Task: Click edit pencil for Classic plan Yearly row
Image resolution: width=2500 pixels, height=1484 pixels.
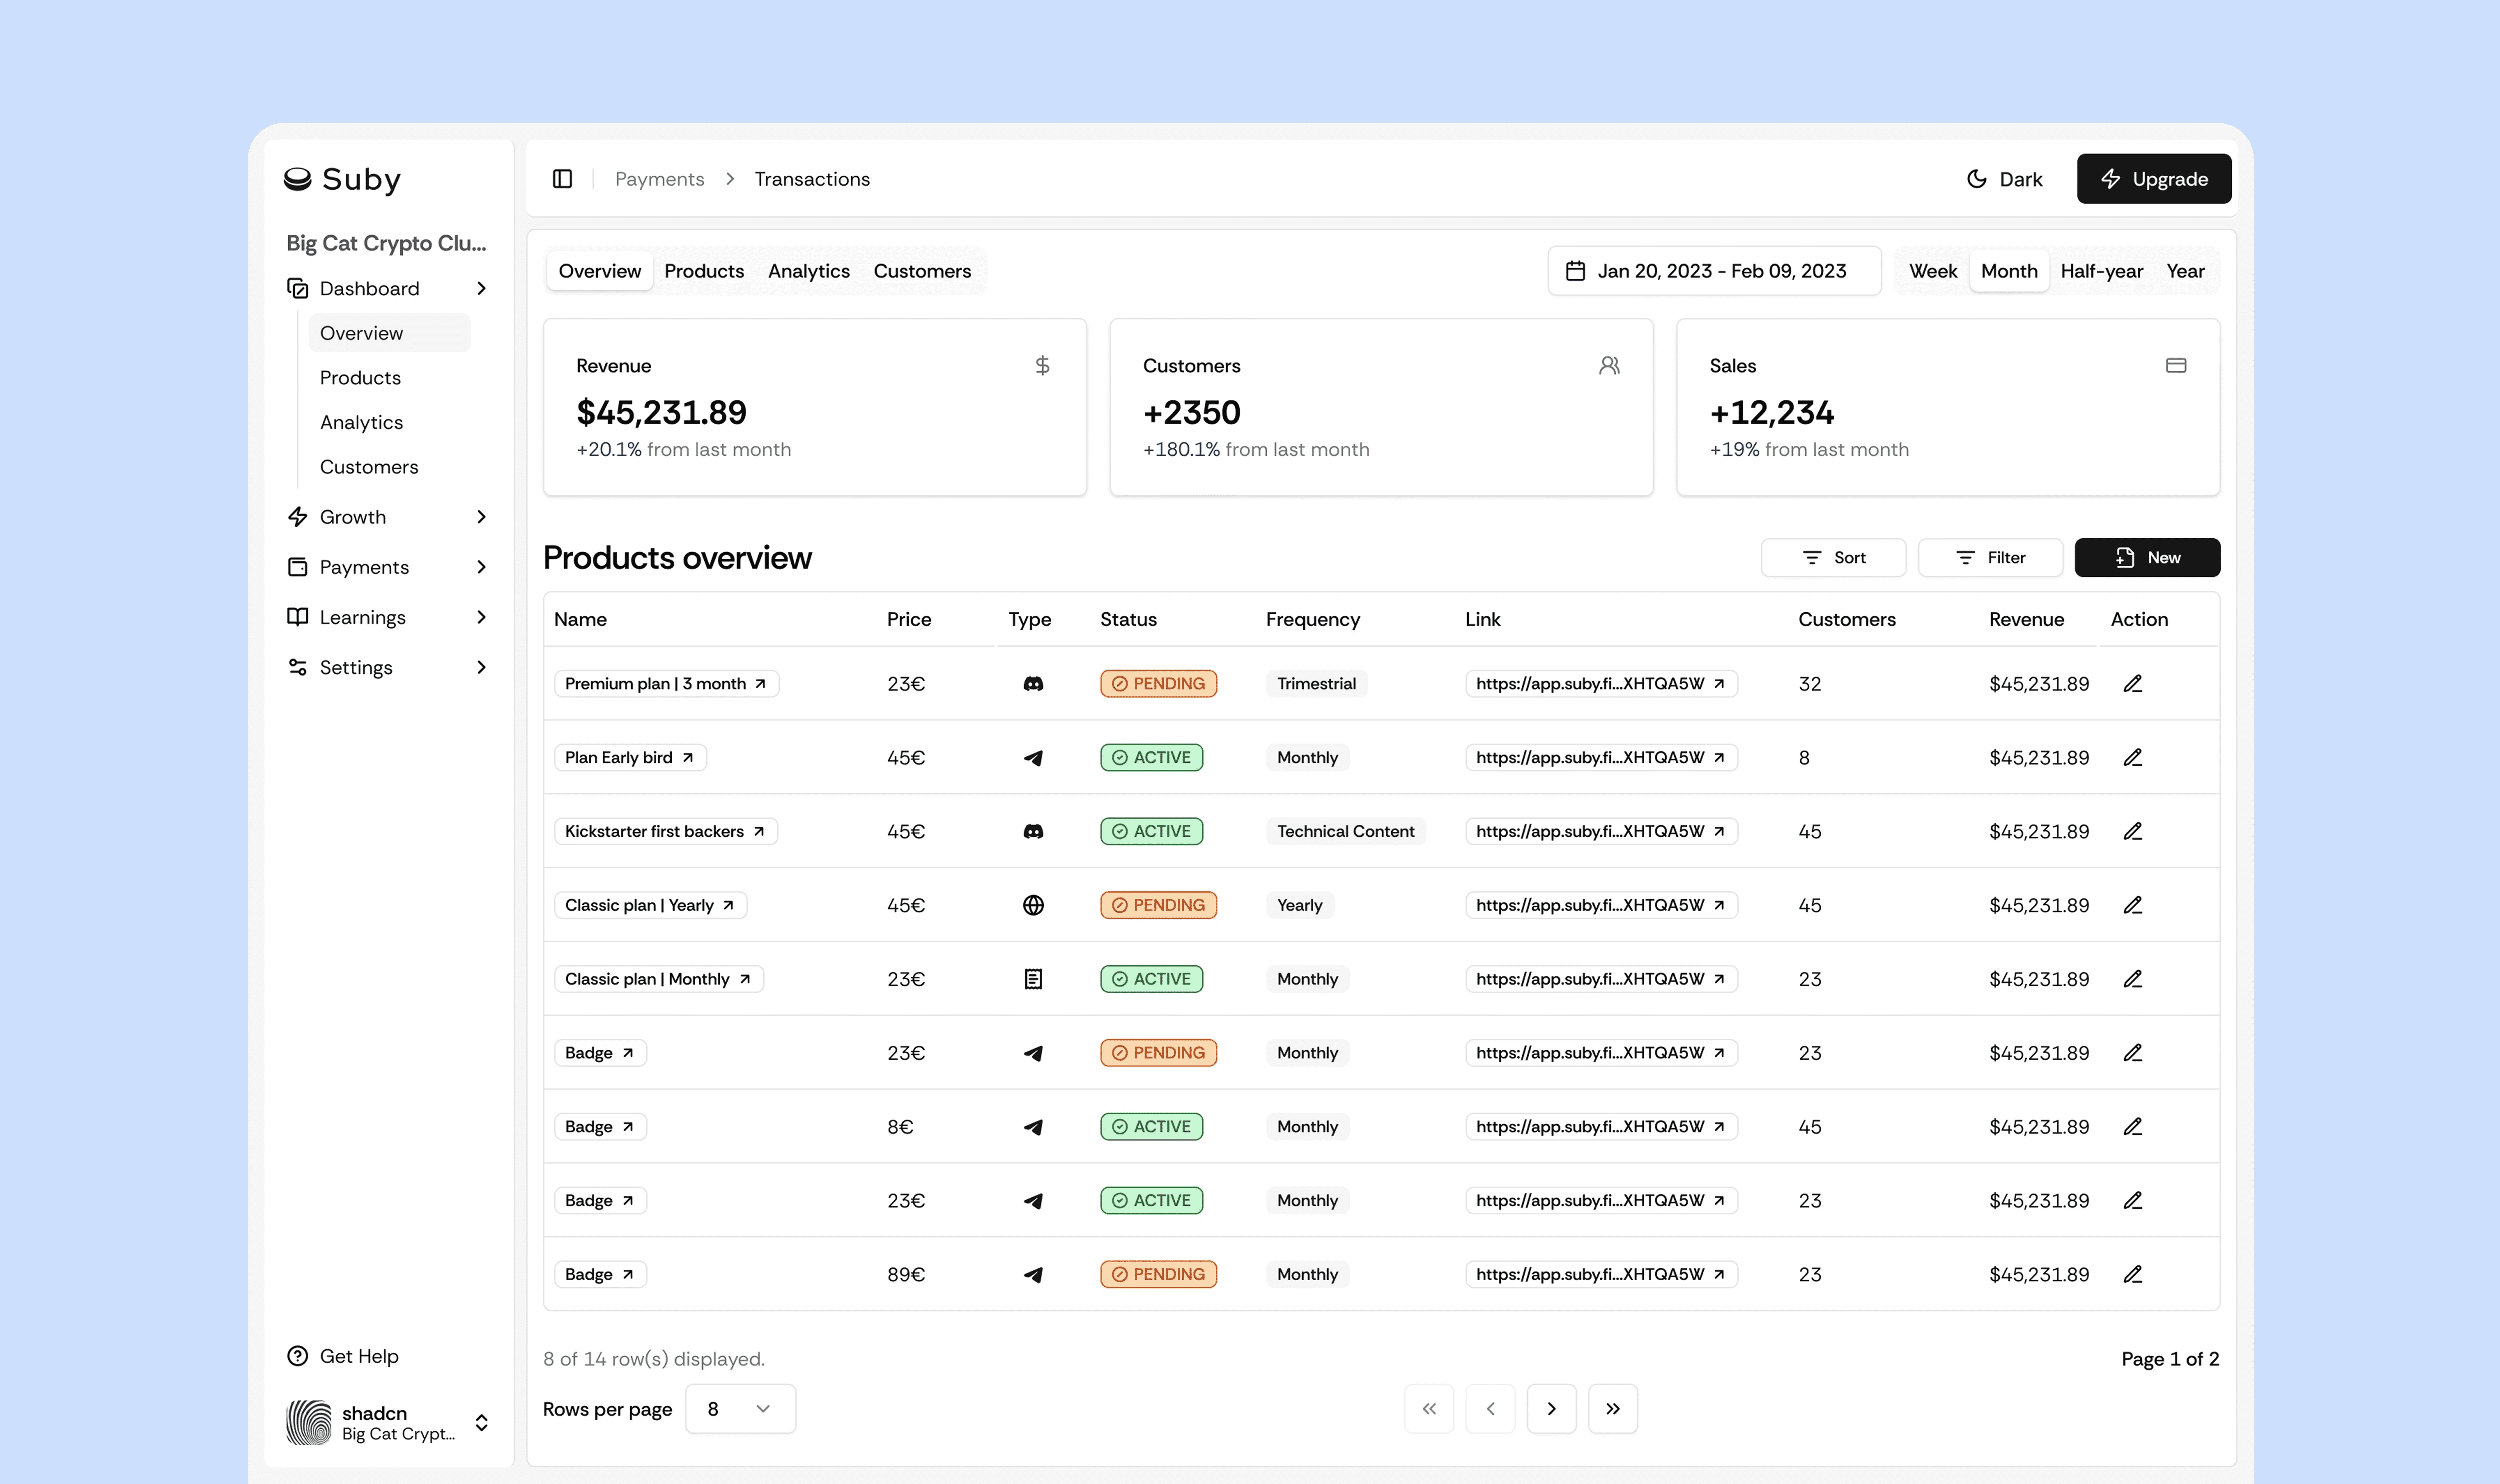Action: pos(2133,905)
